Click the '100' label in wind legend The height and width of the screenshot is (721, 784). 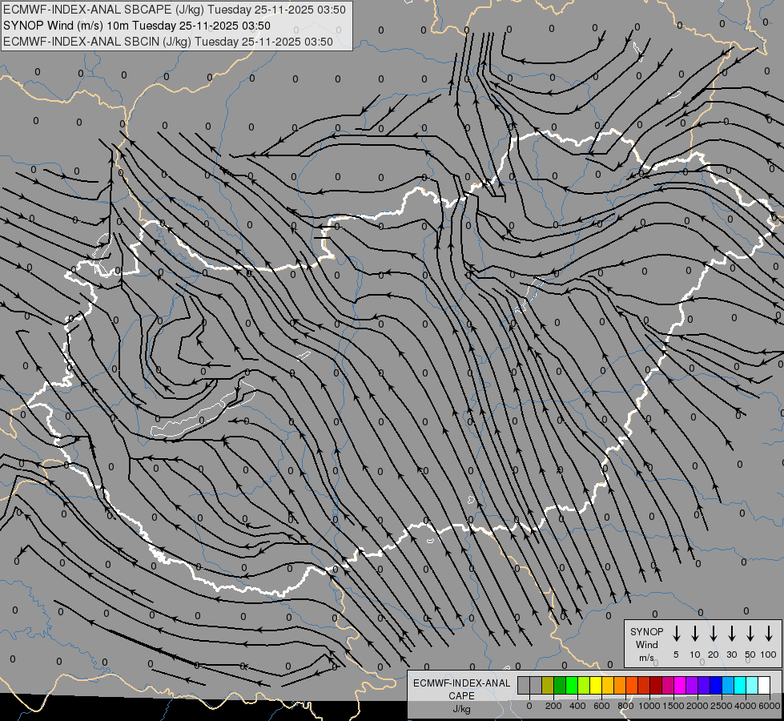pyautogui.click(x=769, y=655)
